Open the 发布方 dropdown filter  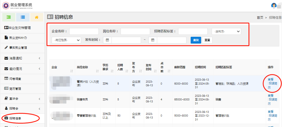(x=226, y=31)
